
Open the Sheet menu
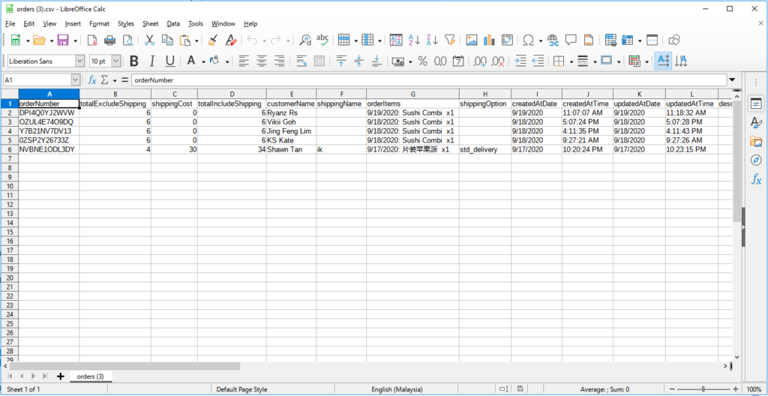(150, 23)
